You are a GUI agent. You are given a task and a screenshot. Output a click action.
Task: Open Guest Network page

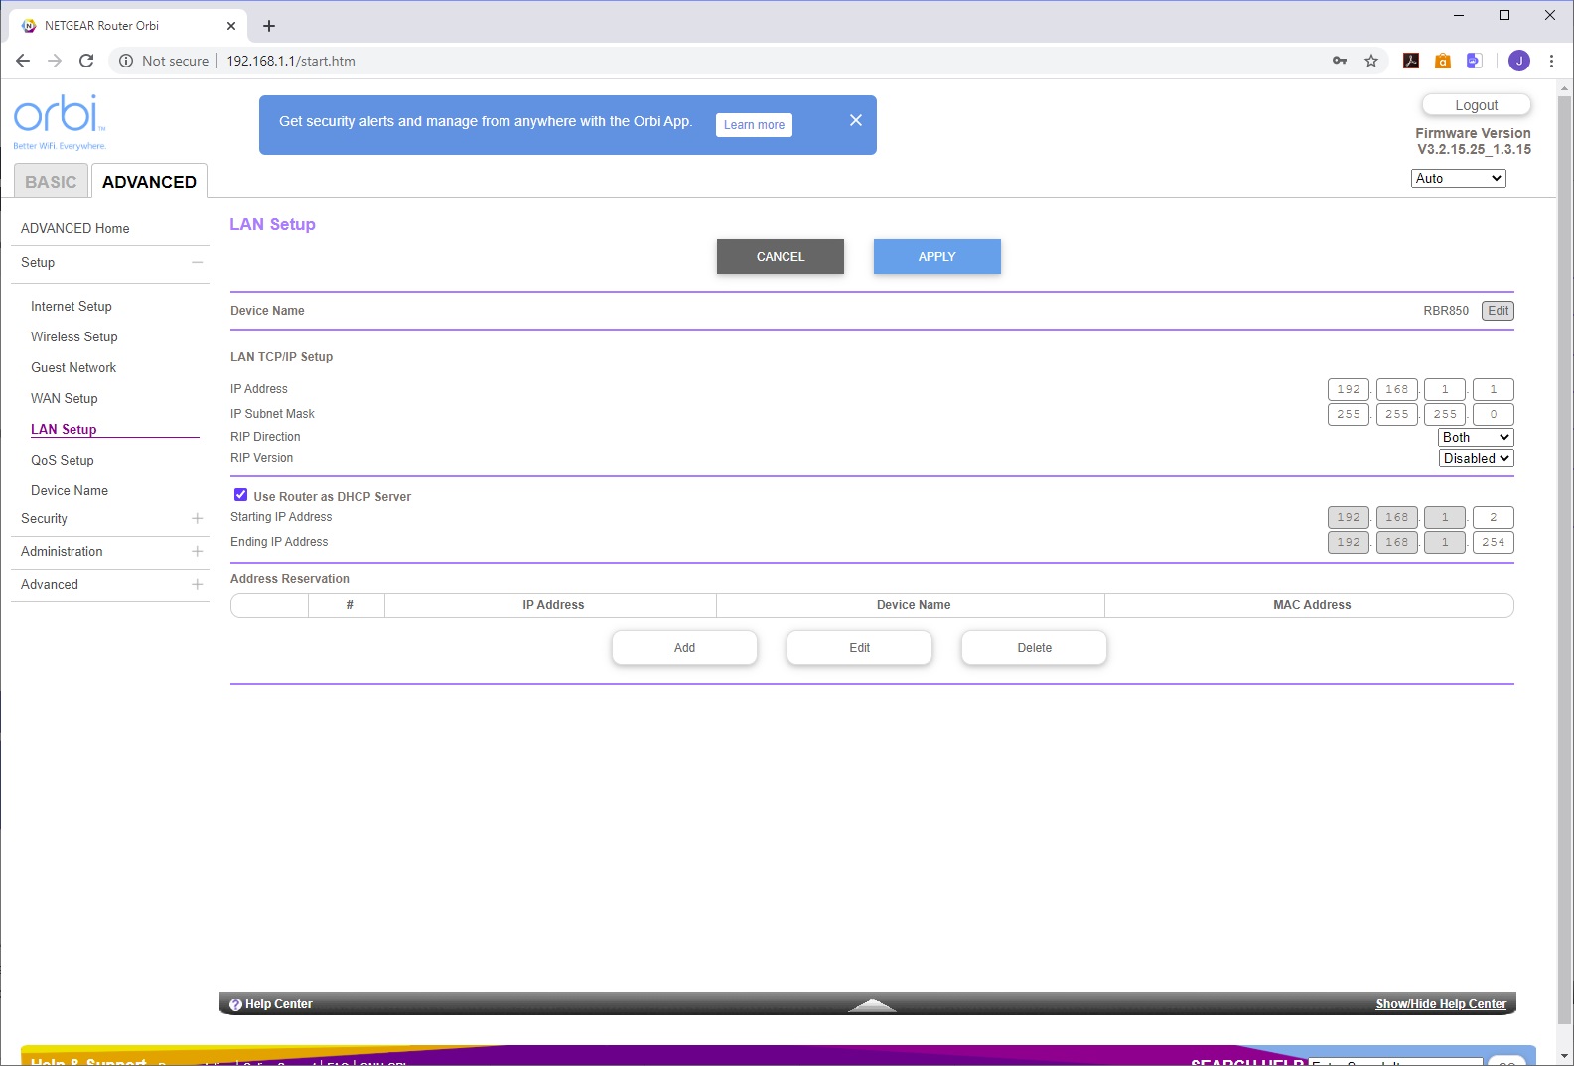[73, 367]
